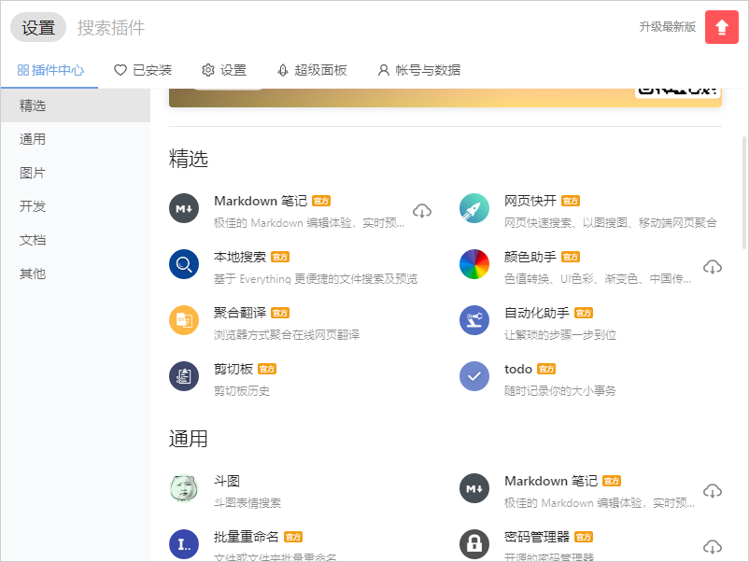Open the 密码管理器 padlock icon
749x562 pixels.
[474, 545]
